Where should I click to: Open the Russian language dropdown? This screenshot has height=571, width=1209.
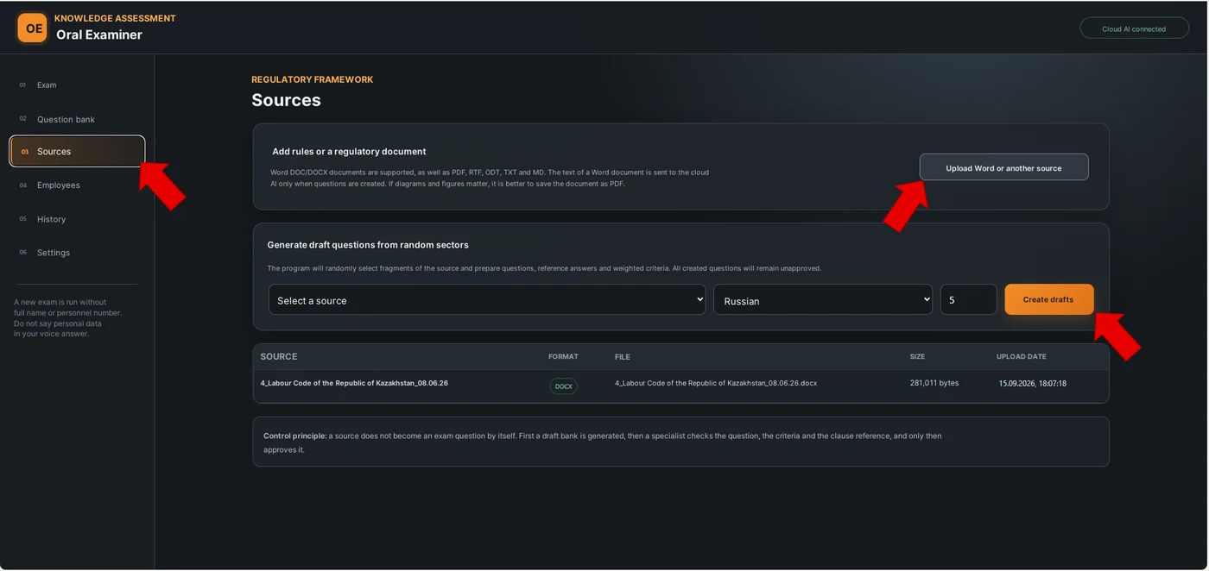click(822, 300)
